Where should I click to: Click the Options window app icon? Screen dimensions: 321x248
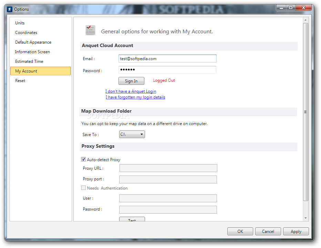[x=9, y=9]
